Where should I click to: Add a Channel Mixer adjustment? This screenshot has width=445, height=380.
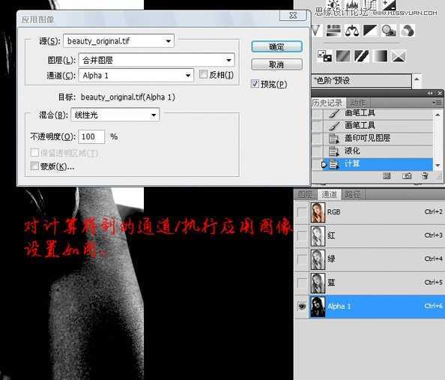click(x=408, y=31)
